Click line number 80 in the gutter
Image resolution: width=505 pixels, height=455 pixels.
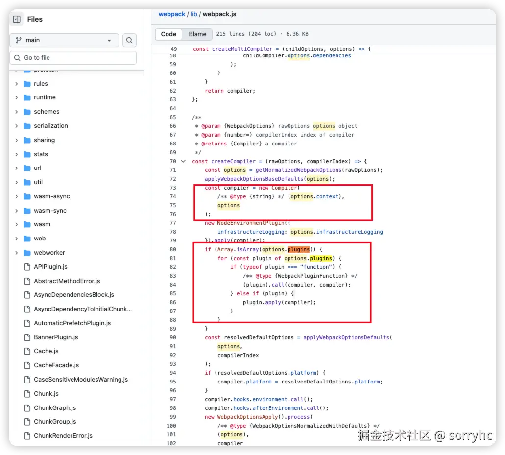[173, 250]
